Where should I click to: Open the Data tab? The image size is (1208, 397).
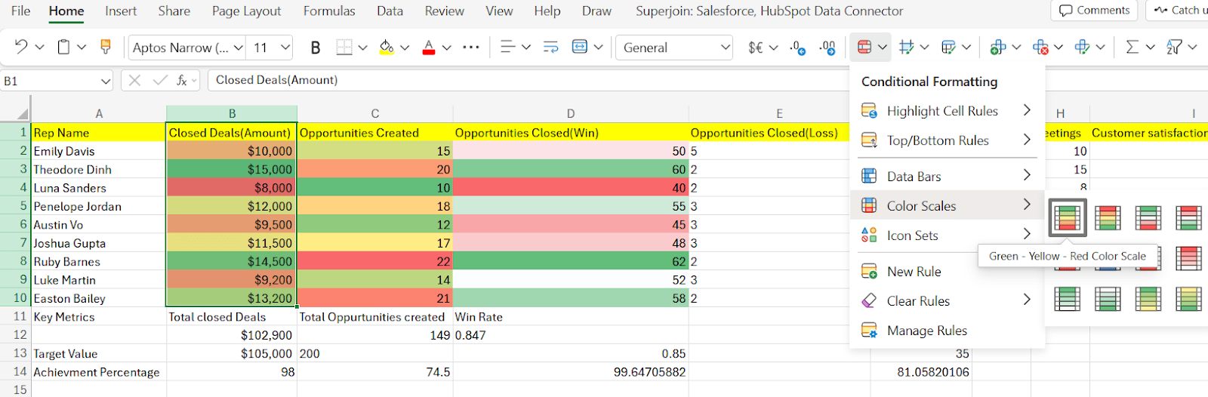click(390, 11)
